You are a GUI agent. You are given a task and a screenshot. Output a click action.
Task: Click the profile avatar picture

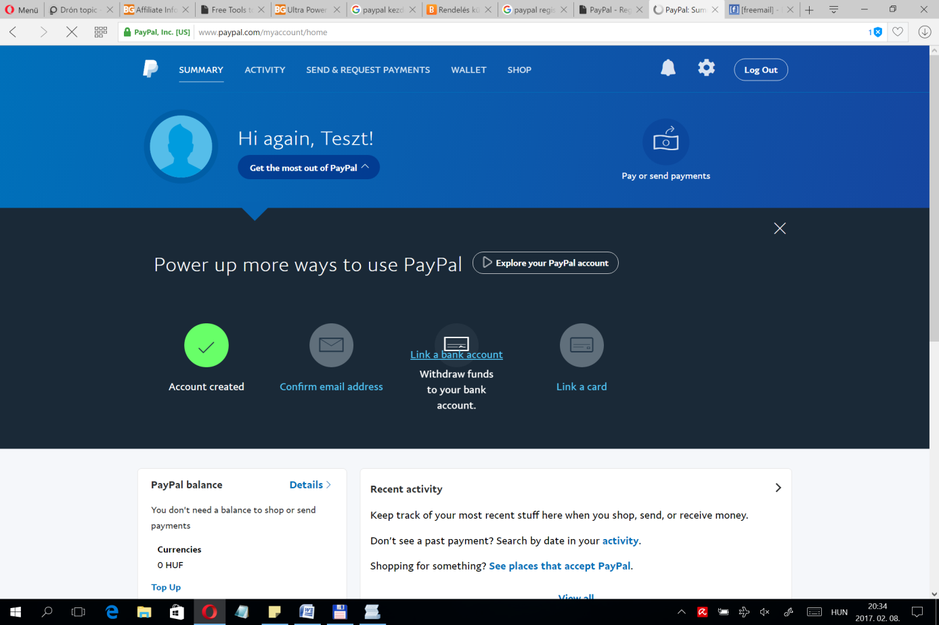[181, 146]
